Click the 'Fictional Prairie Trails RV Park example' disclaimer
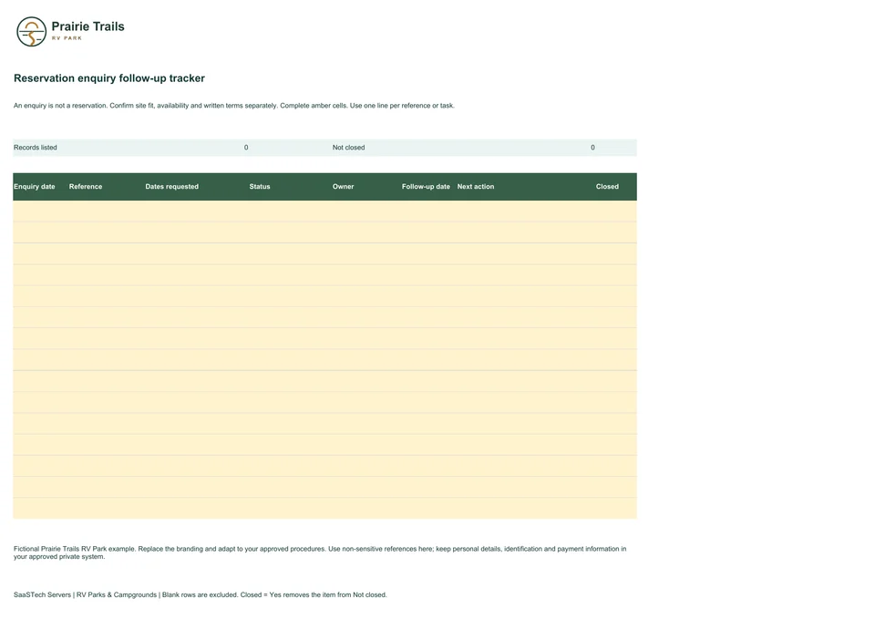 tap(320, 552)
